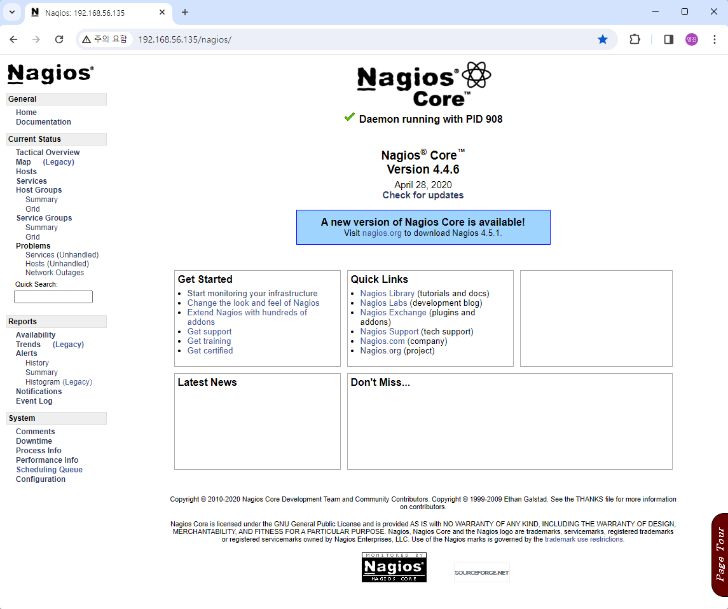
Task: Open Service Groups overview
Action: pyautogui.click(x=44, y=217)
